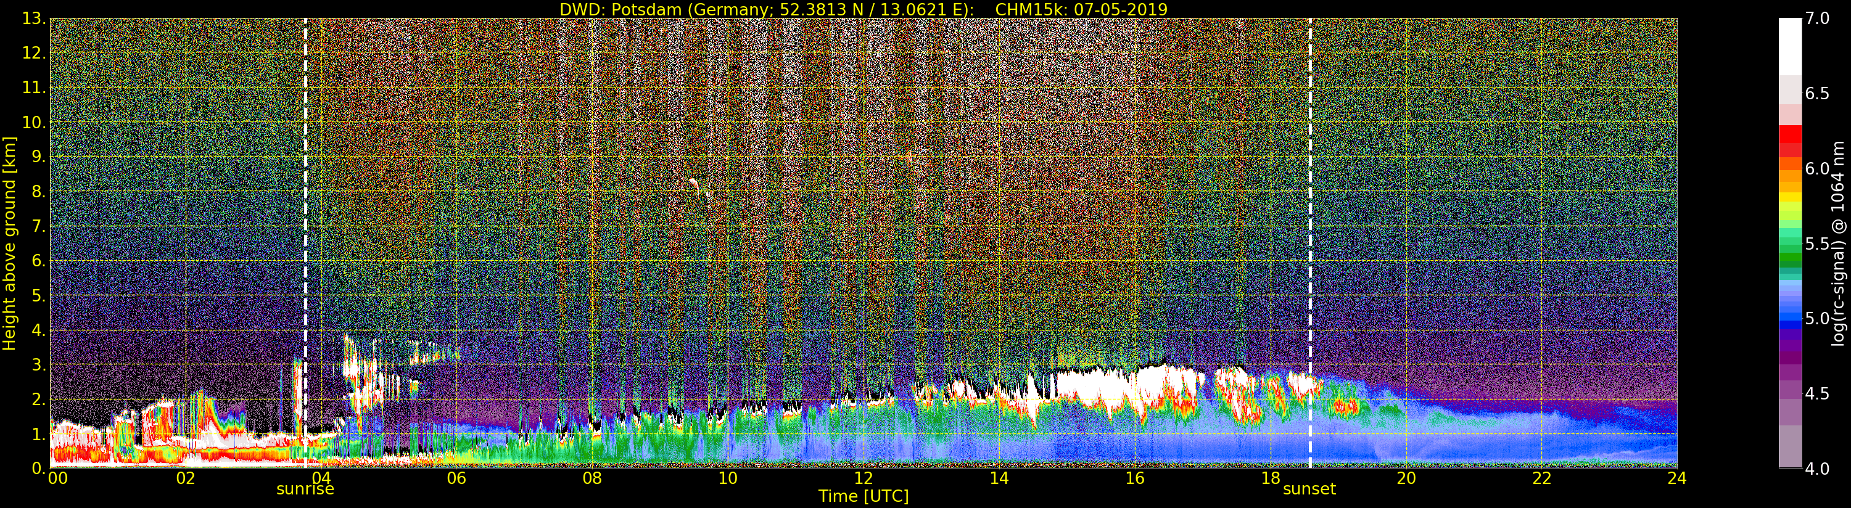
Task: Click the sunrise label below the axis
Action: coord(305,490)
